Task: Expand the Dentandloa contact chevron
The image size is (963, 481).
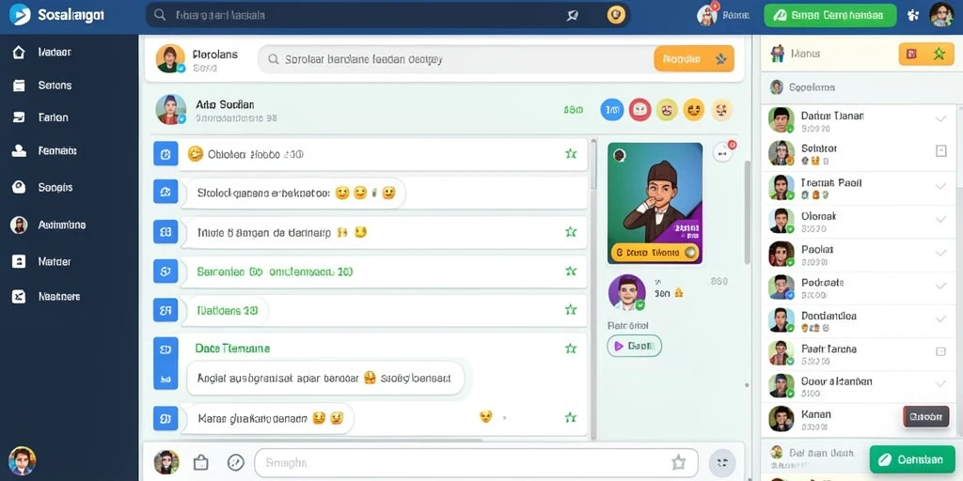Action: point(940,319)
